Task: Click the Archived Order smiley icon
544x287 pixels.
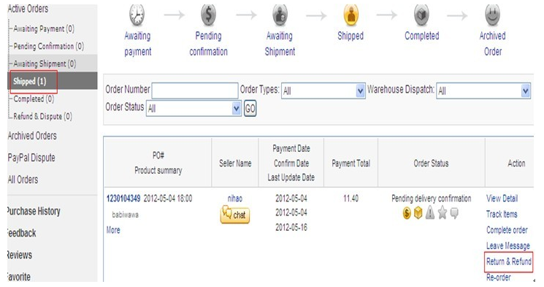Action: click(492, 15)
